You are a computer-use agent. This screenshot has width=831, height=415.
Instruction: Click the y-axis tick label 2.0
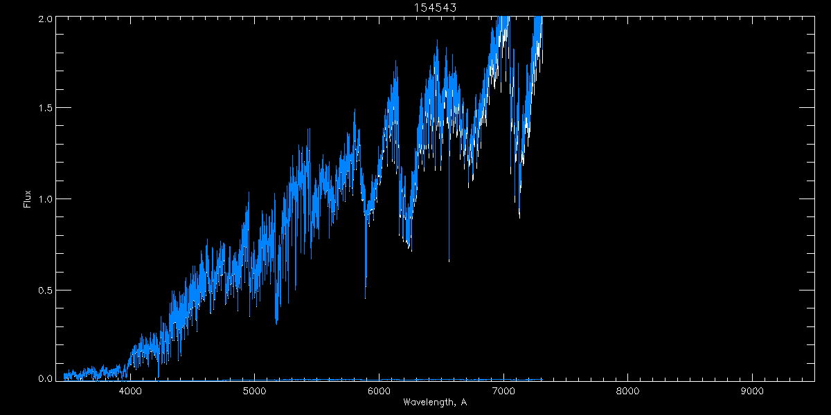coord(45,19)
